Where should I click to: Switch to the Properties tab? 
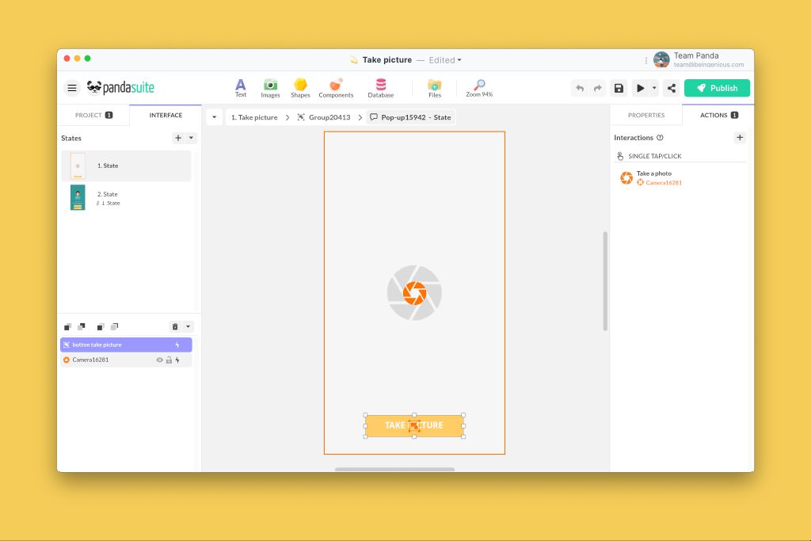click(x=645, y=115)
